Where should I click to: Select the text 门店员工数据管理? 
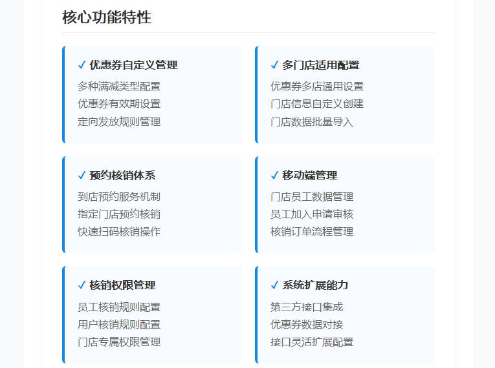(312, 197)
